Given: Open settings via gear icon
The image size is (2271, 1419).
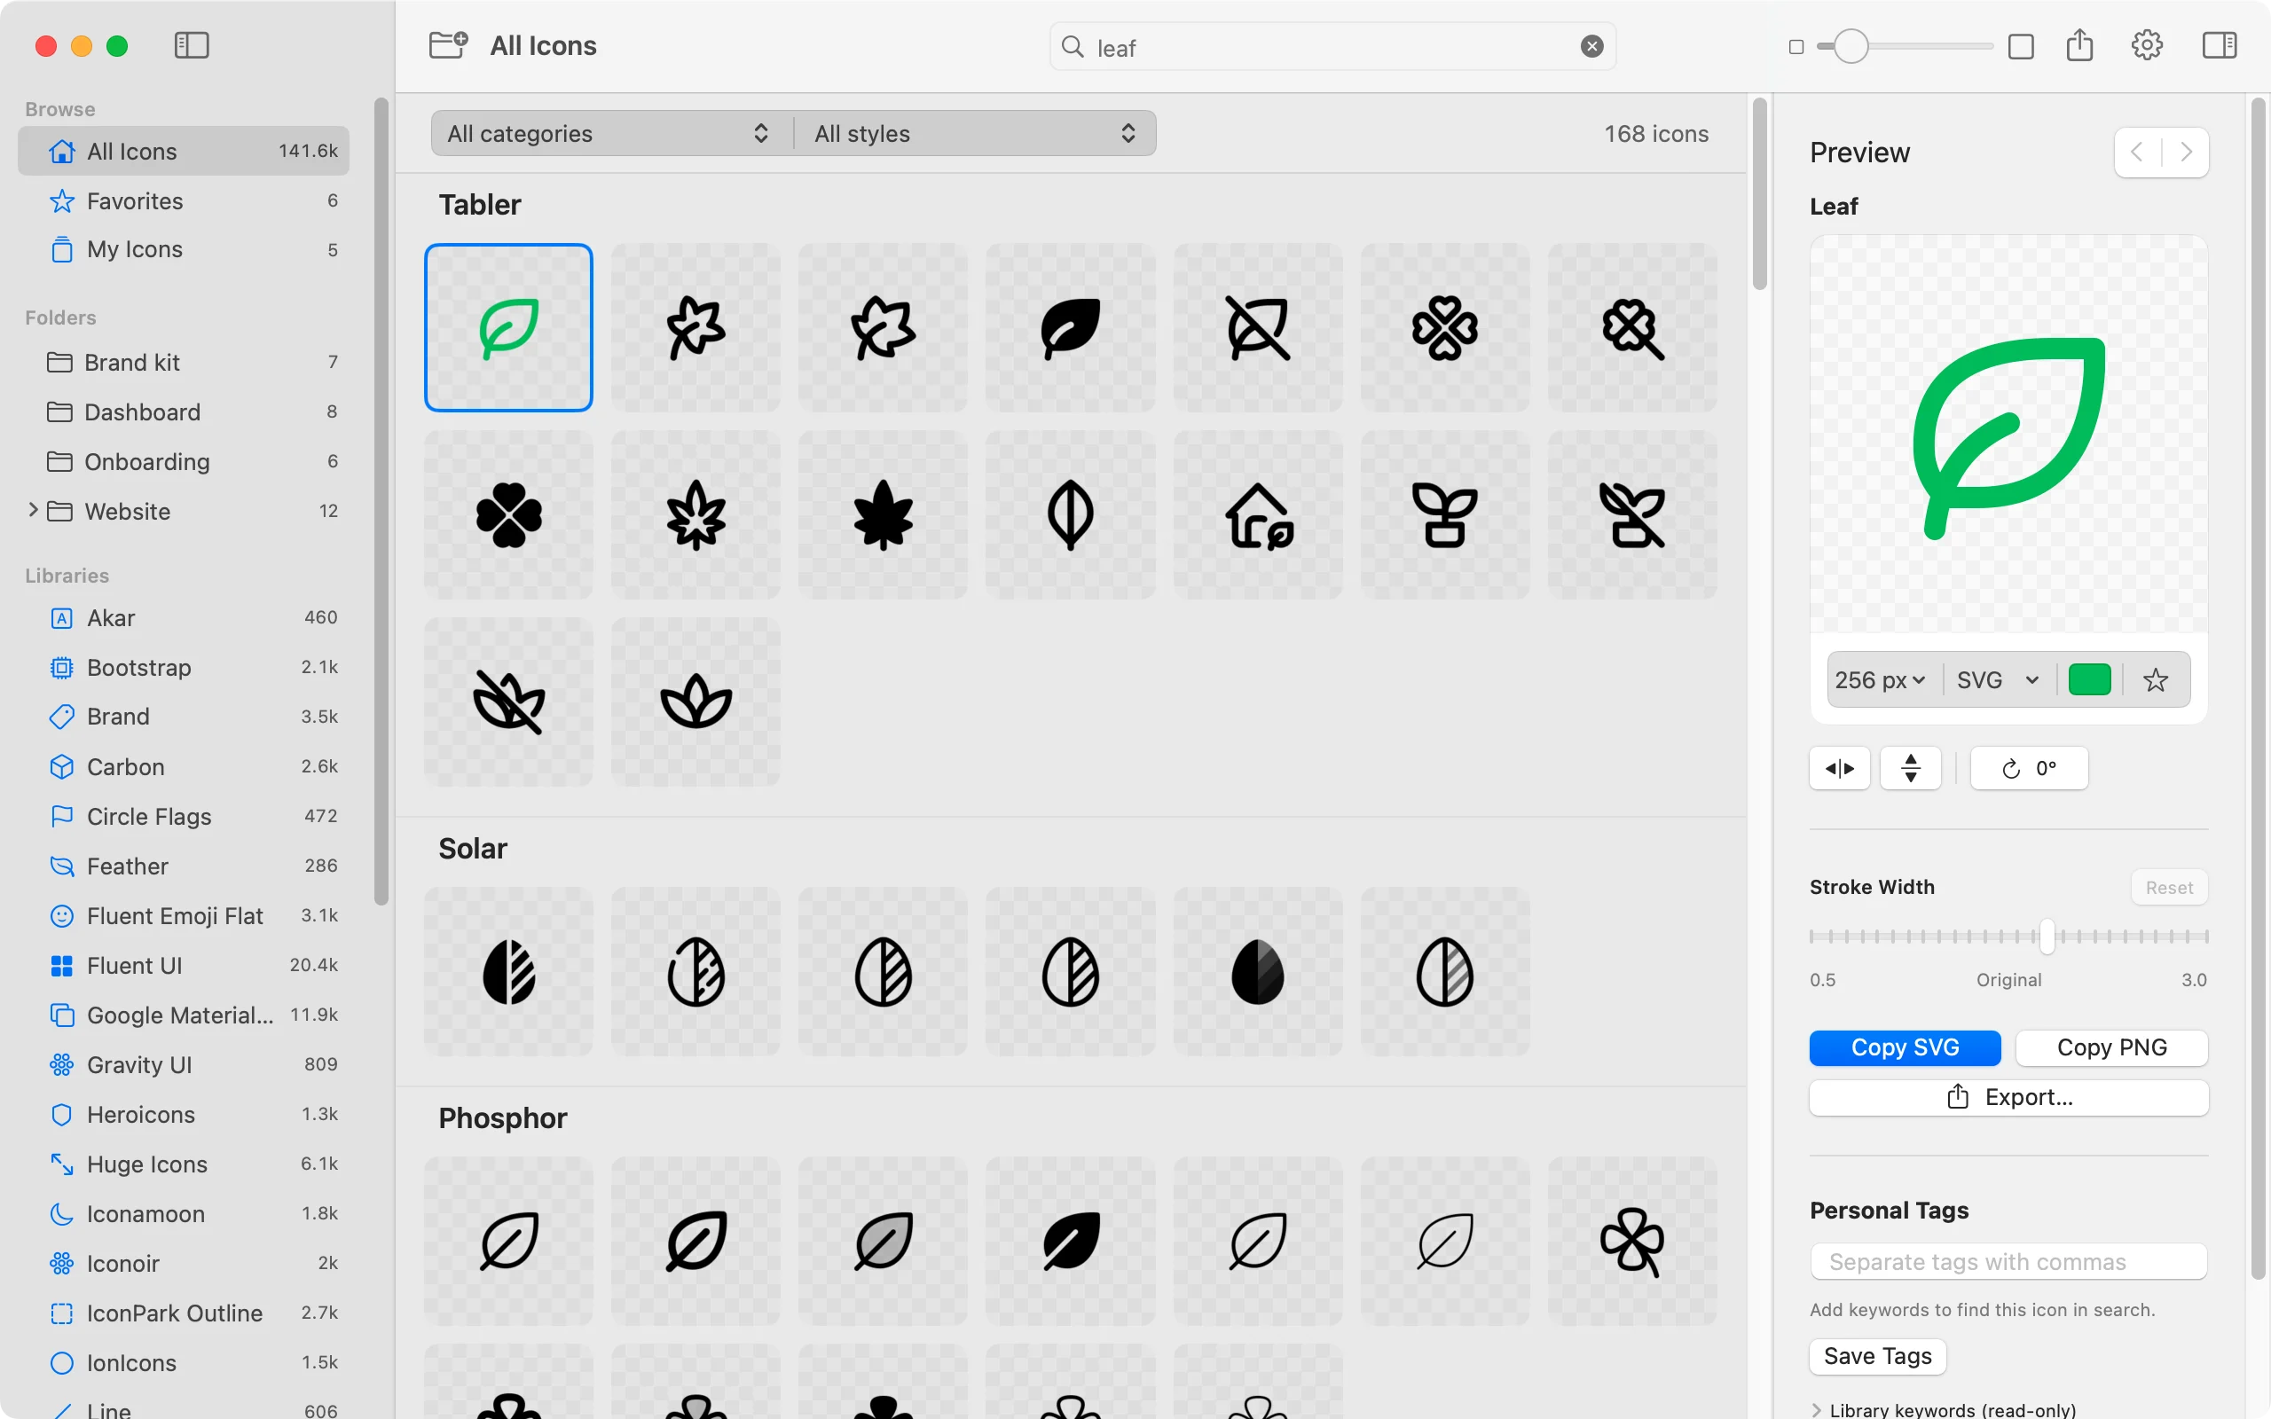Looking at the screenshot, I should [2147, 45].
